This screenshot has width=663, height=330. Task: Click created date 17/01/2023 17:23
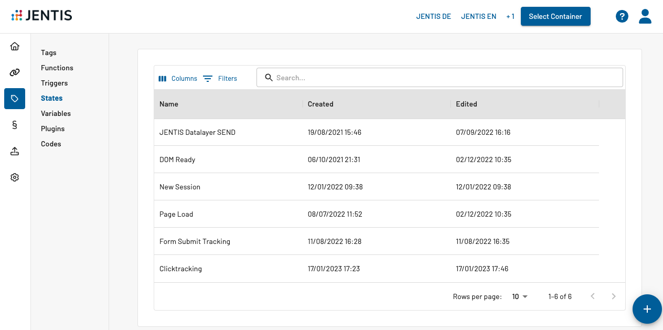[x=334, y=269]
